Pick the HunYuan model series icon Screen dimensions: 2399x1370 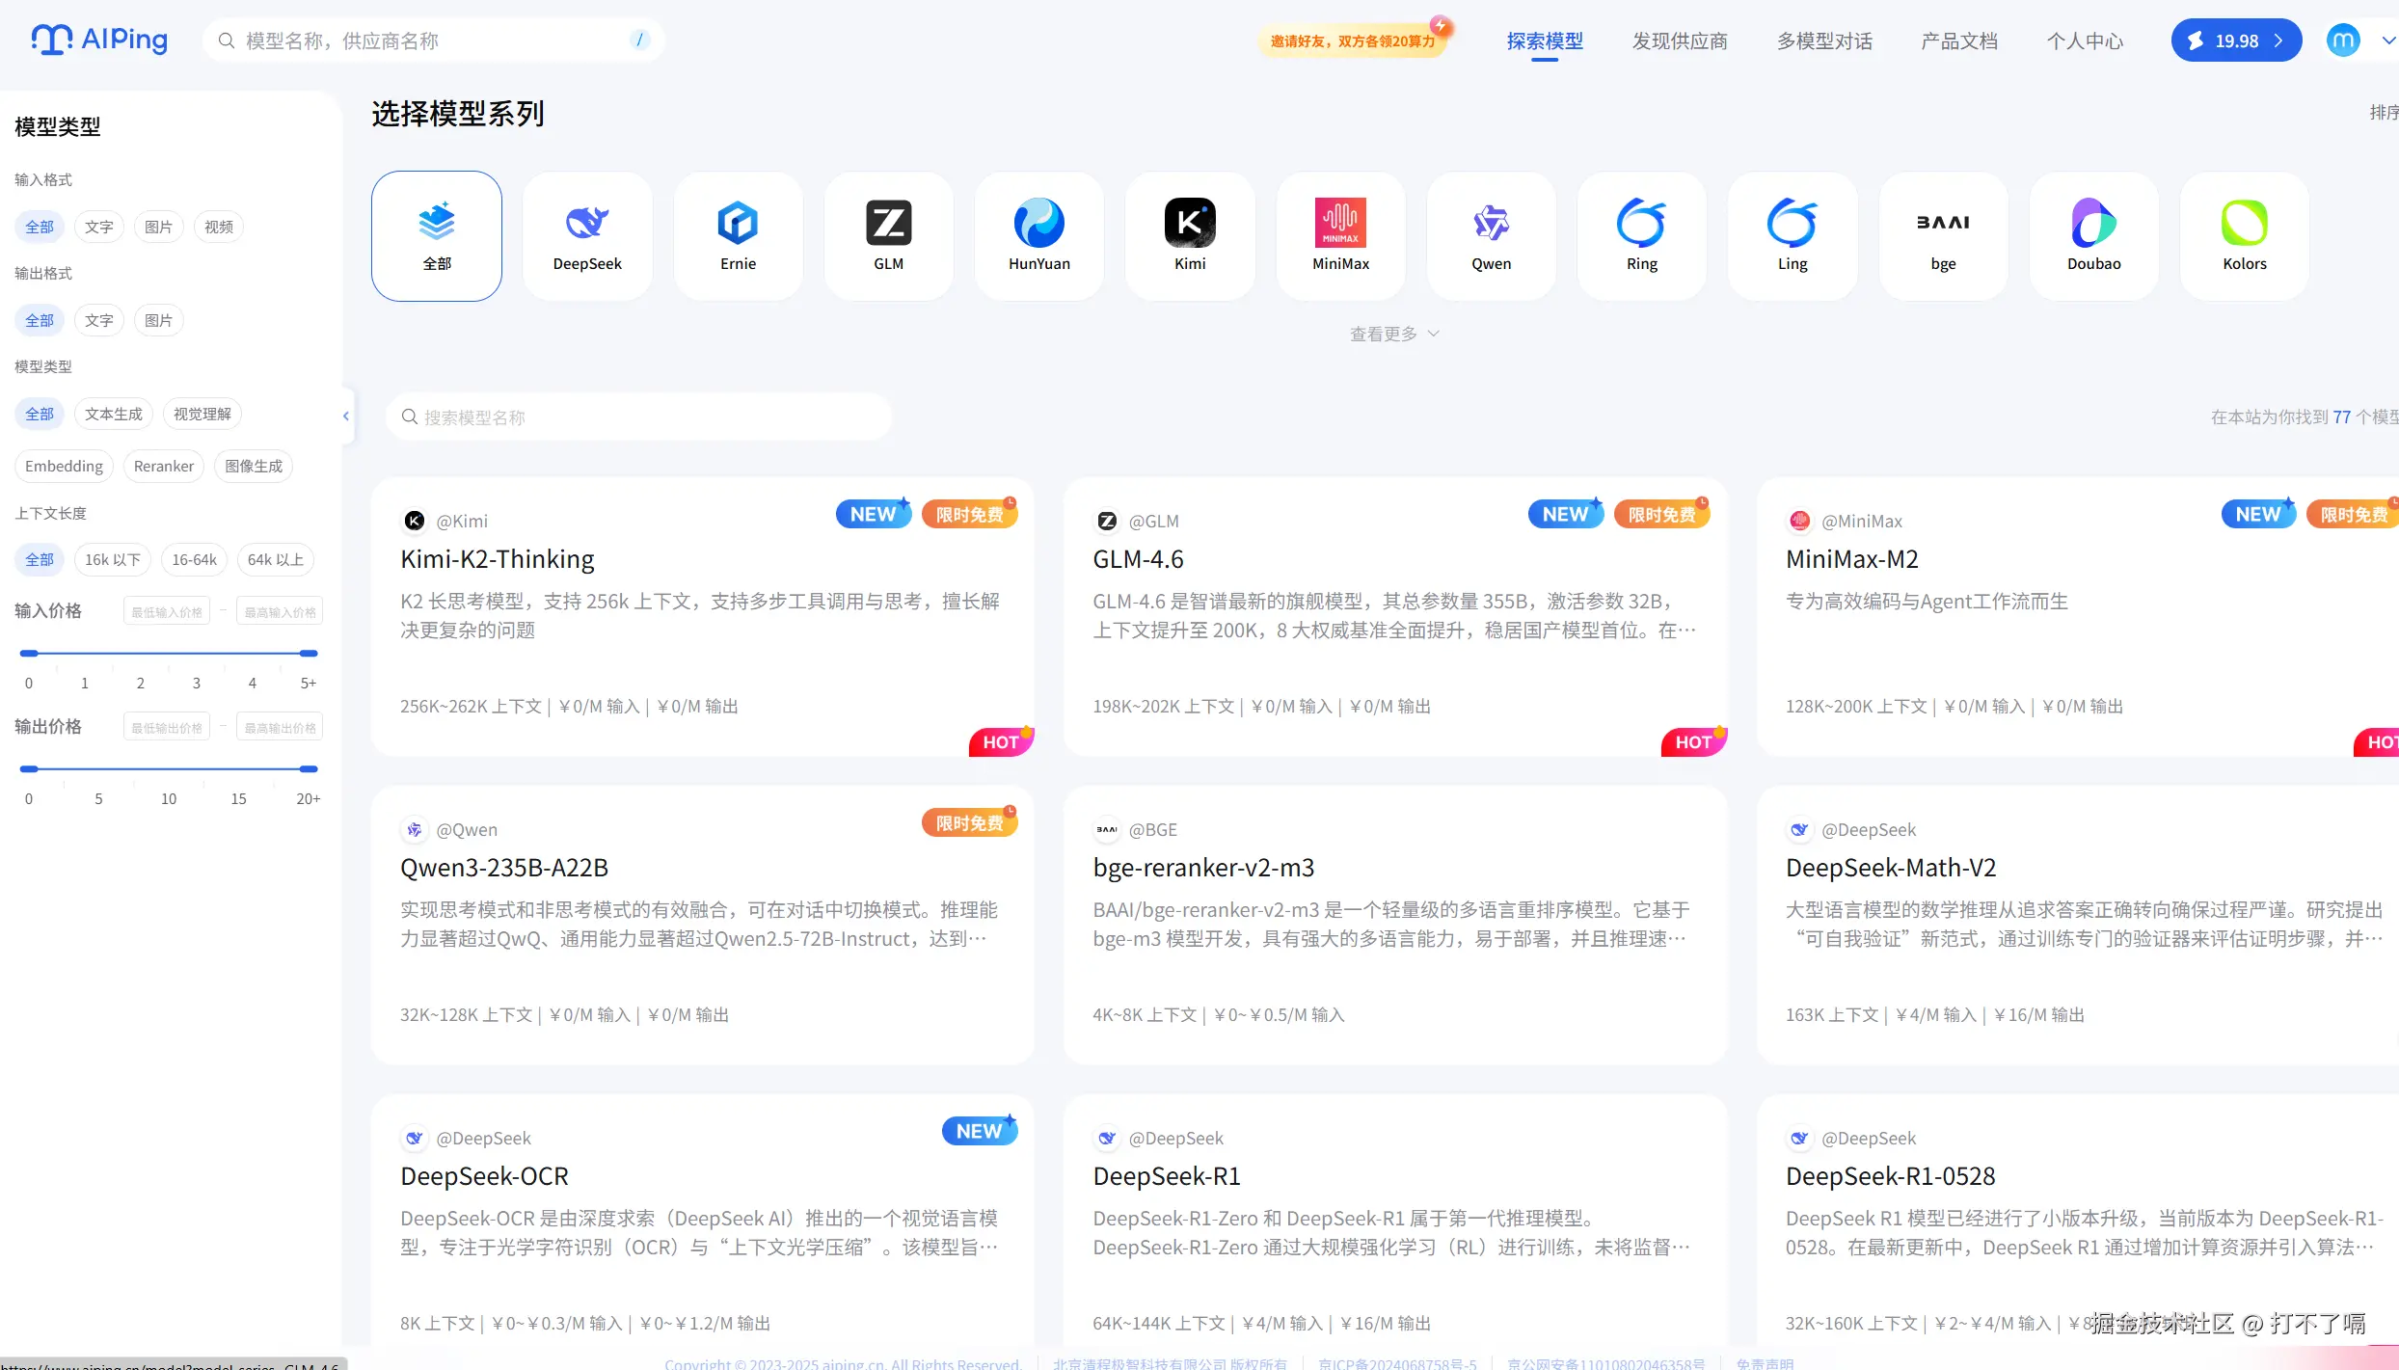tap(1038, 235)
